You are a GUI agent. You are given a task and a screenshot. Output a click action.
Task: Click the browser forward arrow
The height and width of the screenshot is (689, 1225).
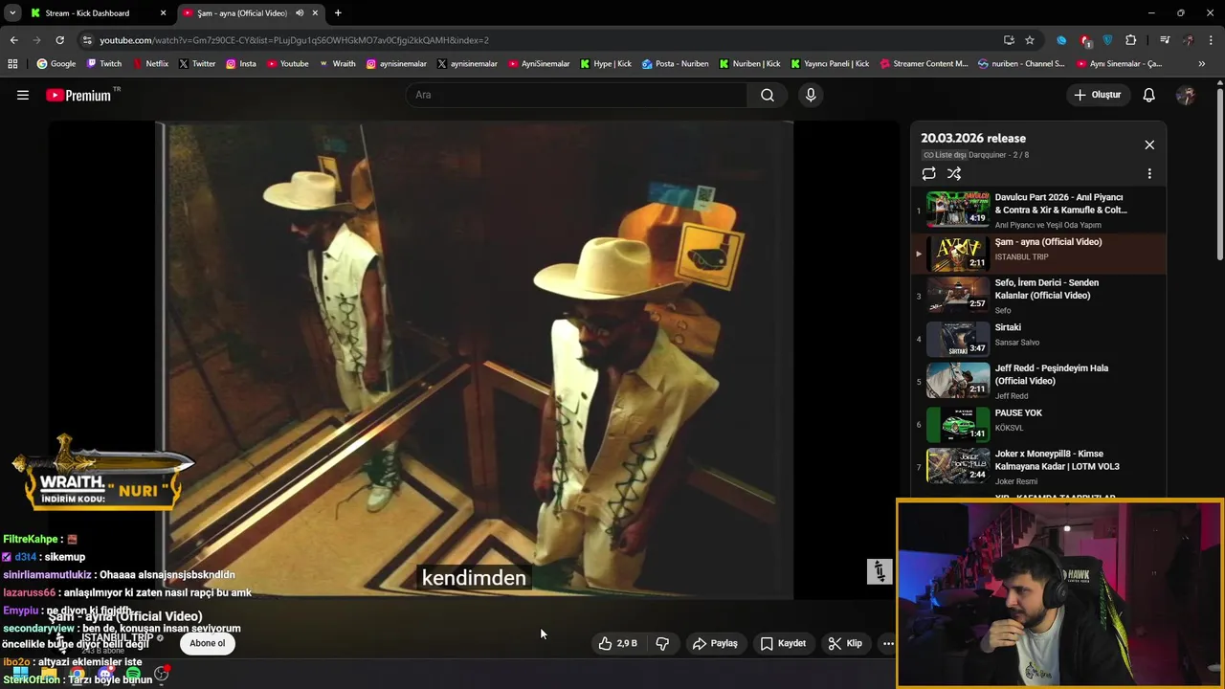[x=36, y=40]
